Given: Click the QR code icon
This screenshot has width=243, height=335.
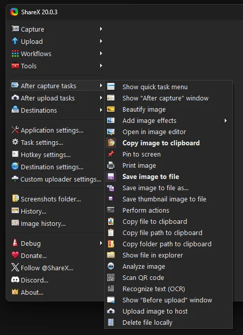Looking at the screenshot, I should tap(111, 277).
